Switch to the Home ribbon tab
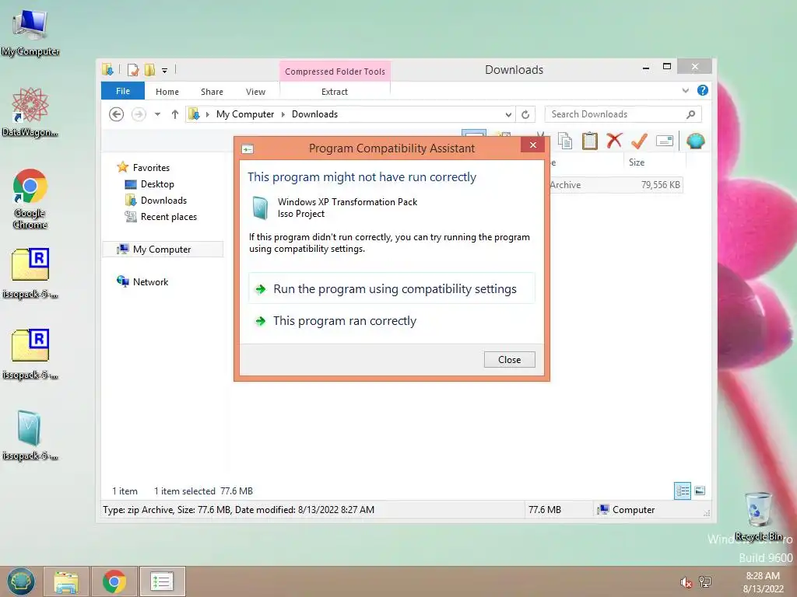This screenshot has height=597, width=797. click(x=167, y=92)
